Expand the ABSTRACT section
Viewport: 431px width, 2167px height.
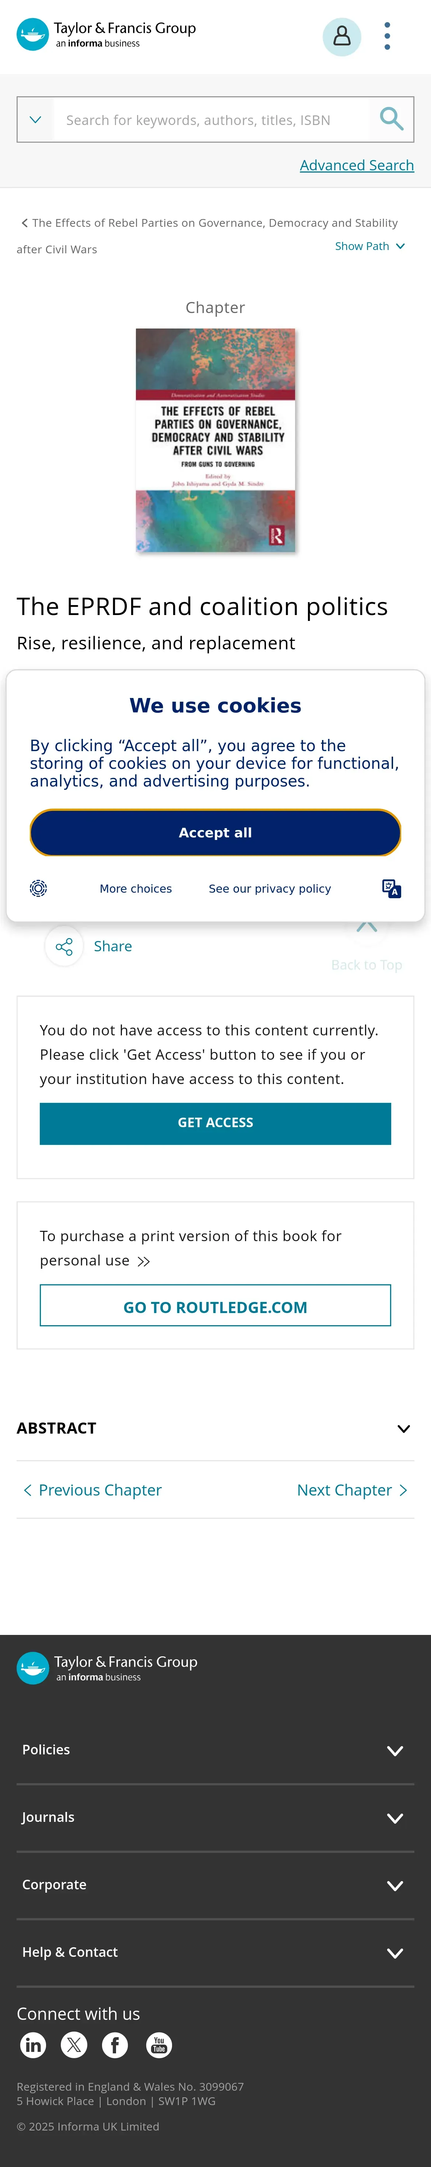click(403, 1428)
